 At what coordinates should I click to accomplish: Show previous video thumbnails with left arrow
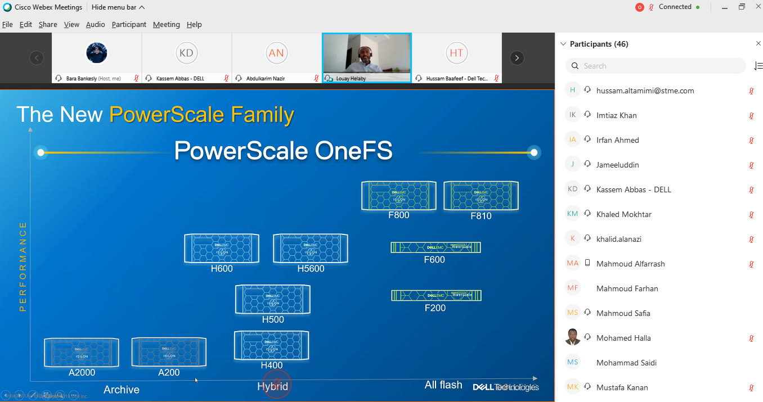point(37,58)
